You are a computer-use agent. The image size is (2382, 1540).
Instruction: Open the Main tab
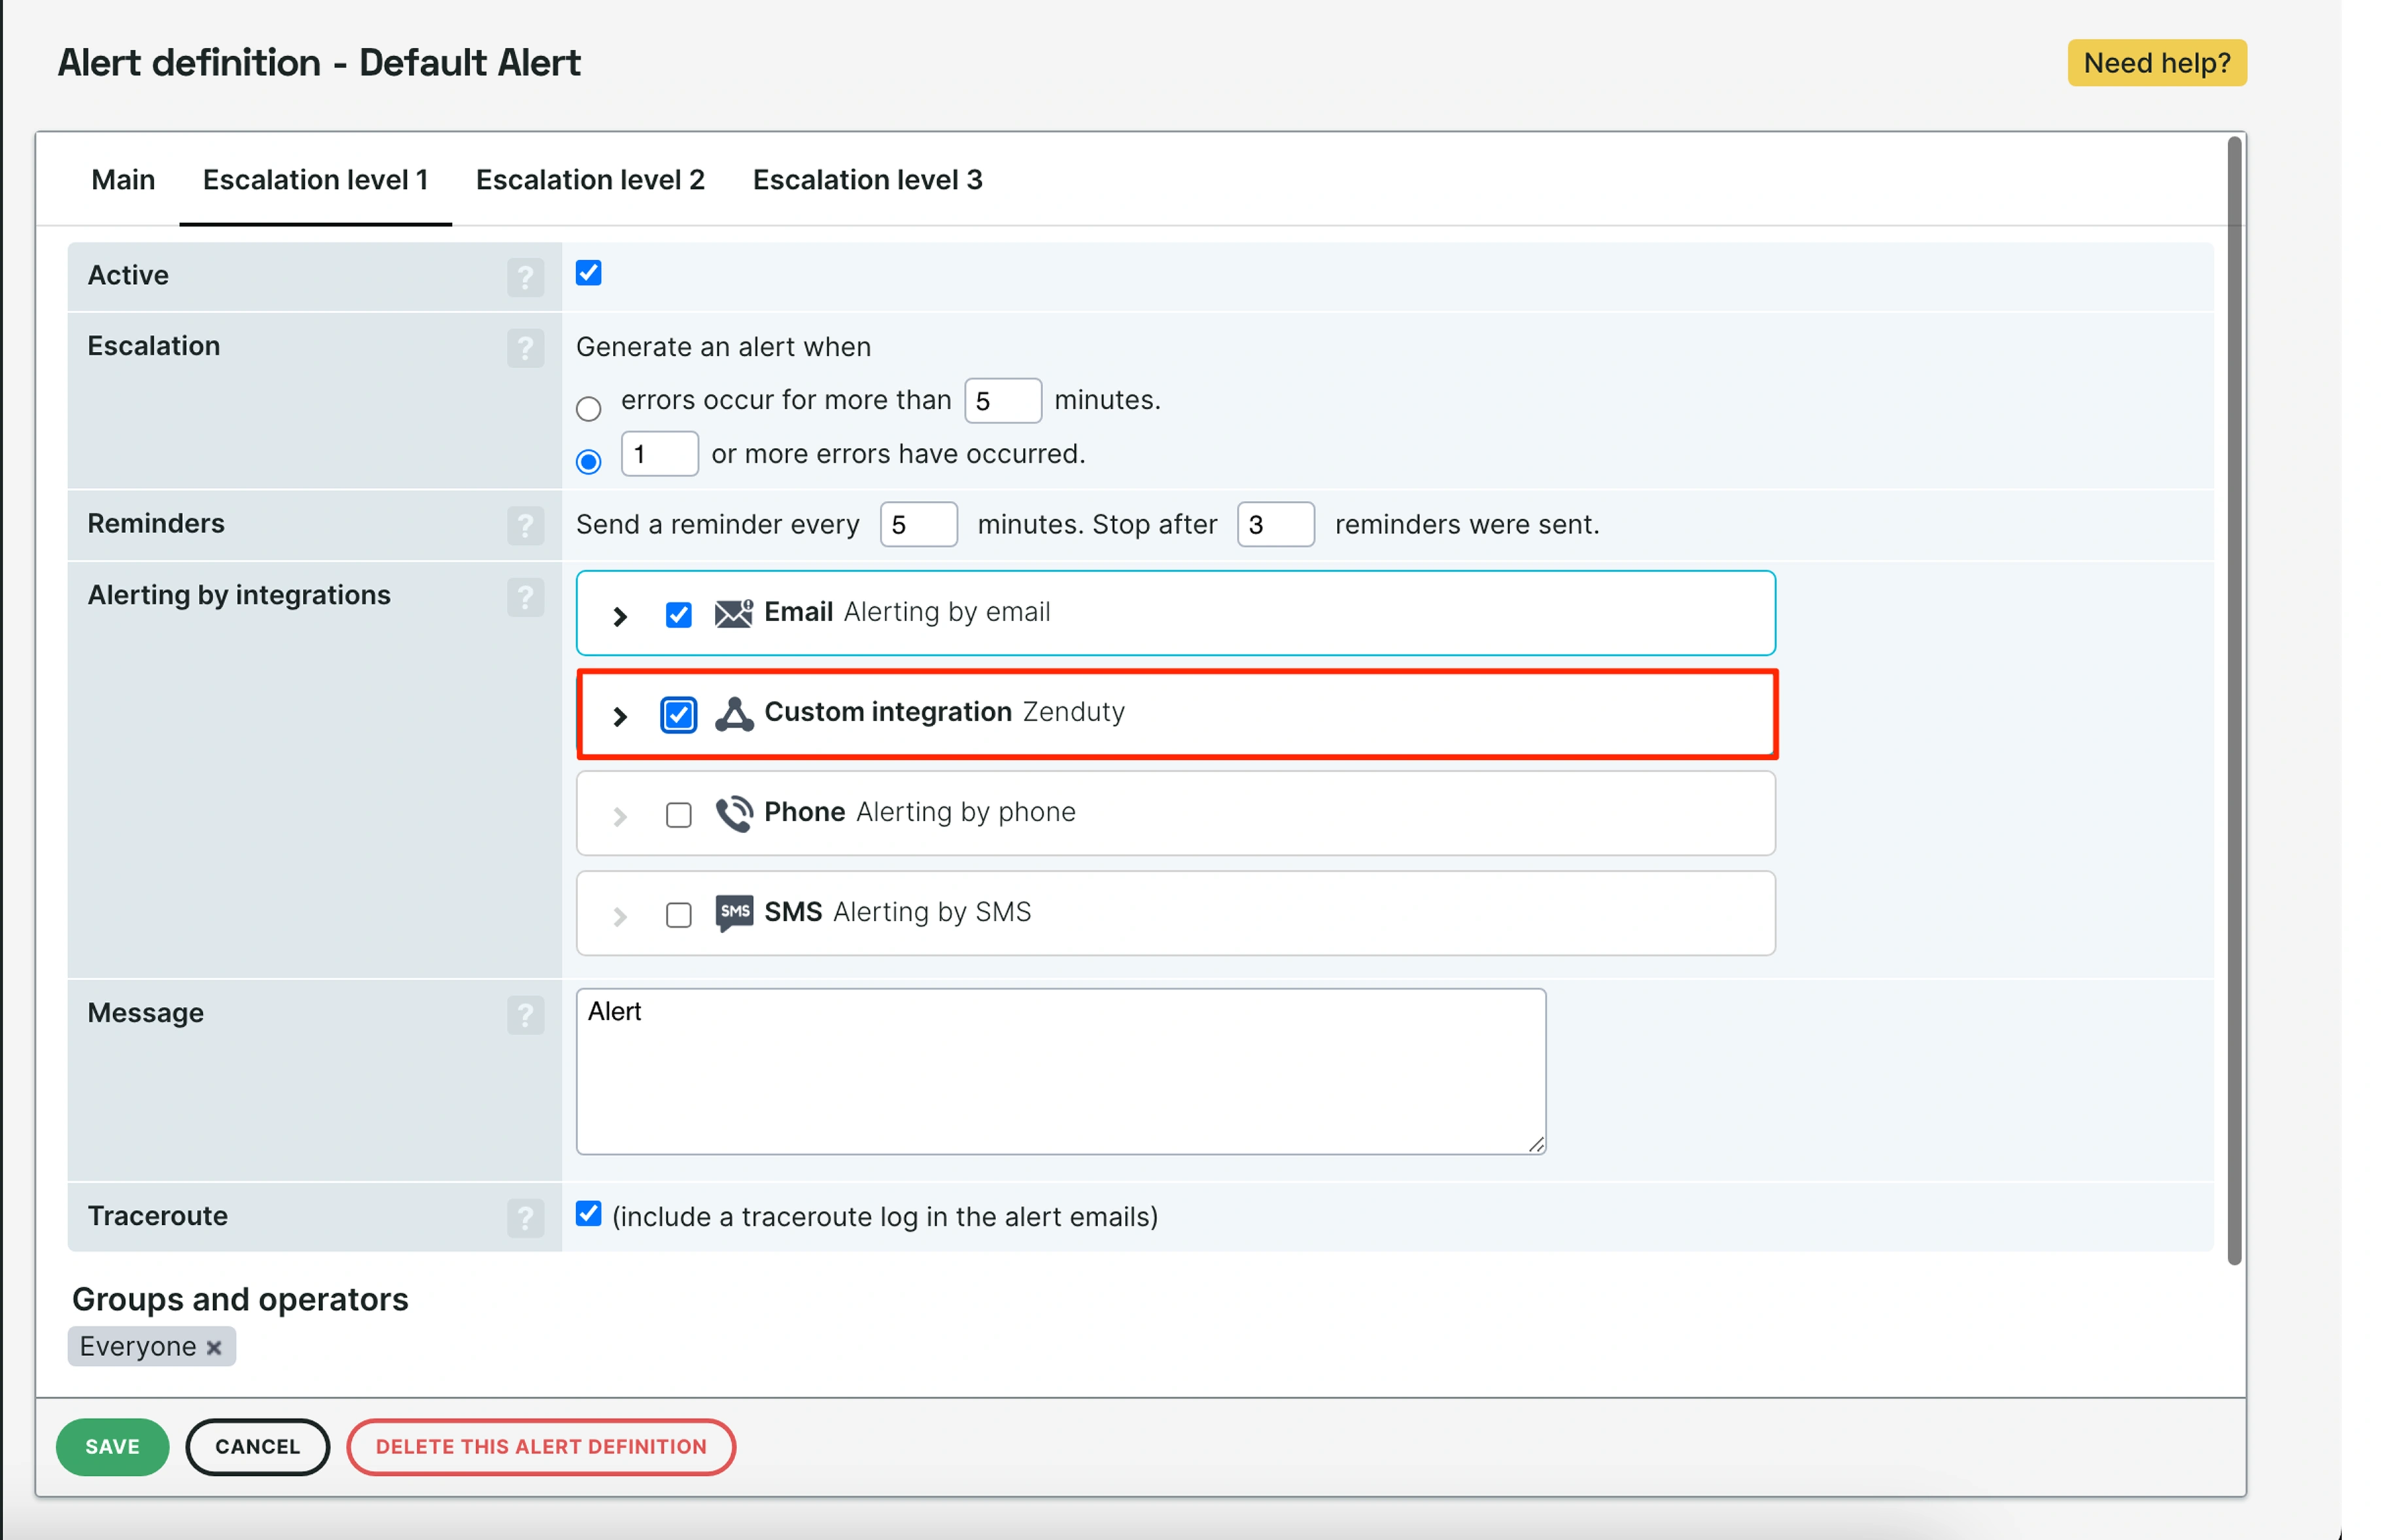click(x=123, y=180)
